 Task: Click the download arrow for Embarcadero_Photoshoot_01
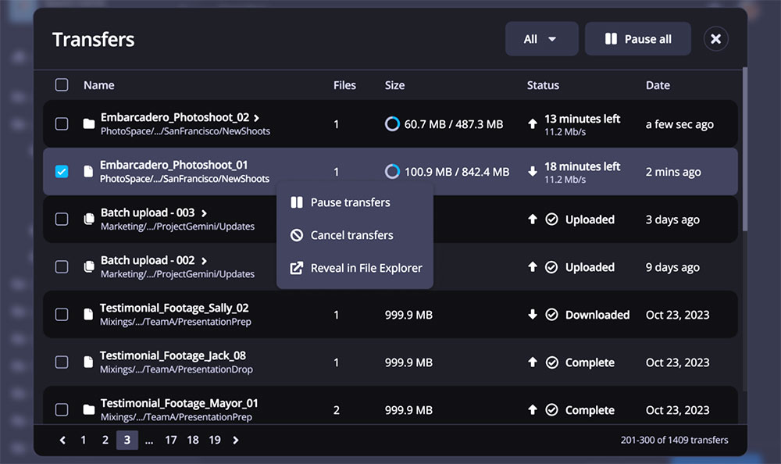click(x=533, y=172)
